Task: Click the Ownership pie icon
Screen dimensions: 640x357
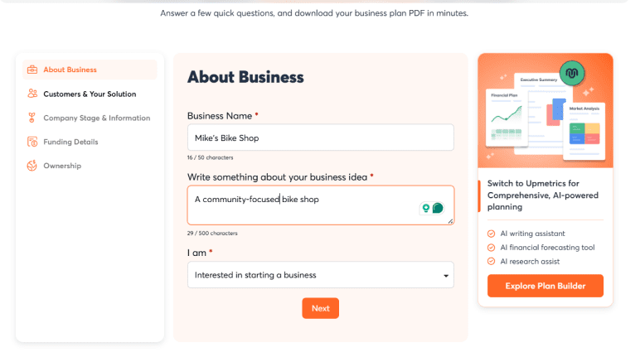Action: [x=32, y=166]
